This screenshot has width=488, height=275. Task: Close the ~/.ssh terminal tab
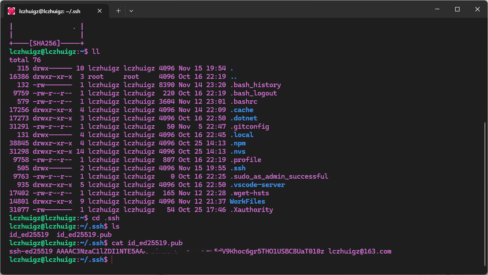coord(100,11)
